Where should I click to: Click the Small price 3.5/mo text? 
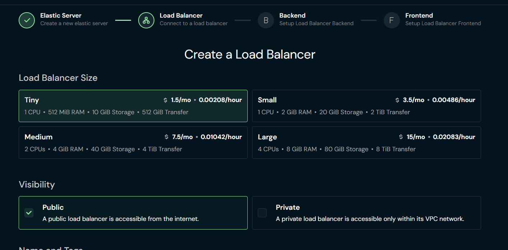414,100
